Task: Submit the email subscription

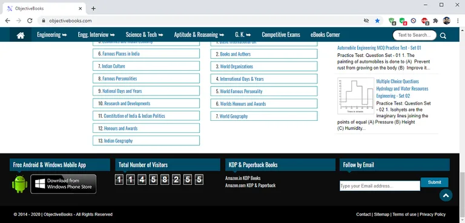Action: [435, 183]
